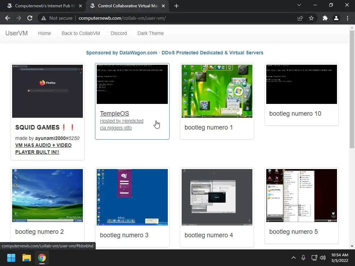Open the Chrome three-dot menu

point(347,18)
